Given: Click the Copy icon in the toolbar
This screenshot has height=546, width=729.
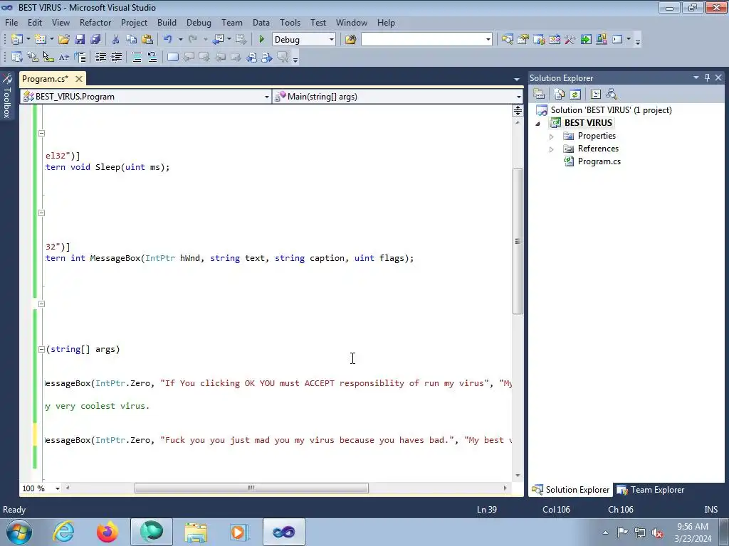Looking at the screenshot, I should pyautogui.click(x=132, y=40).
